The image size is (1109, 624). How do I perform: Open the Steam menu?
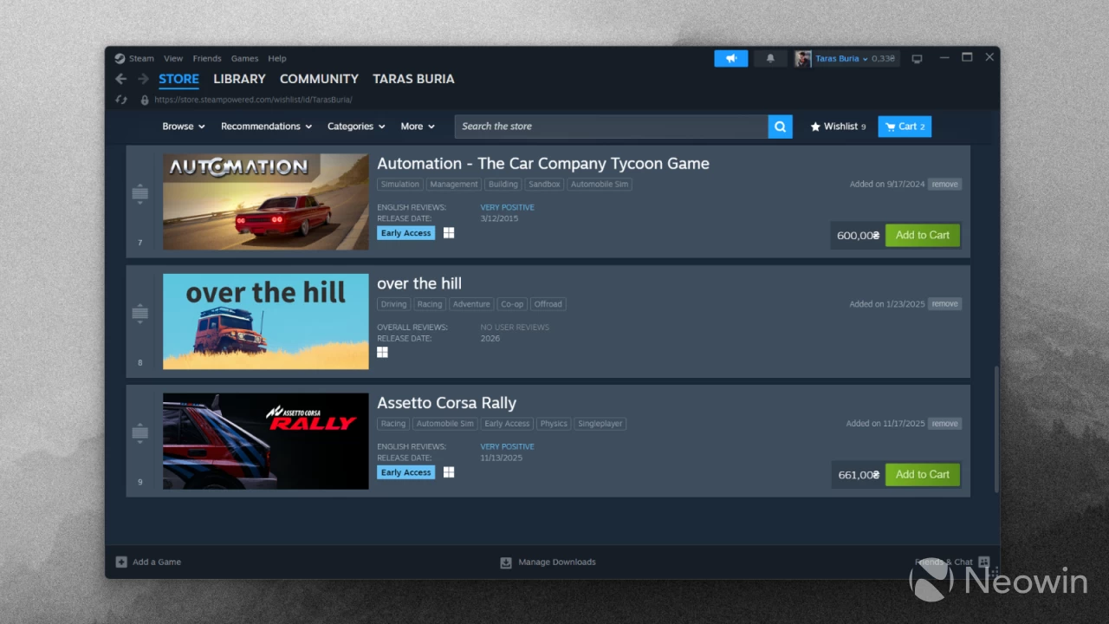(x=141, y=59)
